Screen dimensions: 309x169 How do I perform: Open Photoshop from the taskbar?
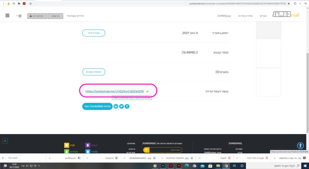tap(163, 166)
